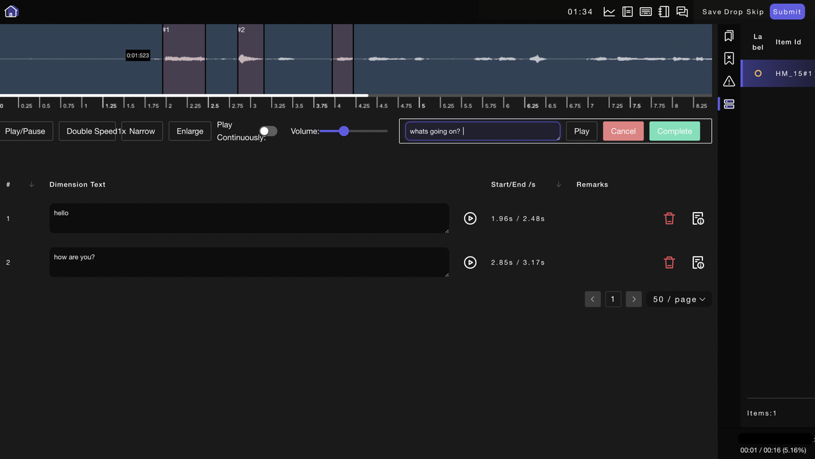Screen dimensions: 815x459
Task: Open the bookmarks panel in right sidebar
Action: coord(729,36)
